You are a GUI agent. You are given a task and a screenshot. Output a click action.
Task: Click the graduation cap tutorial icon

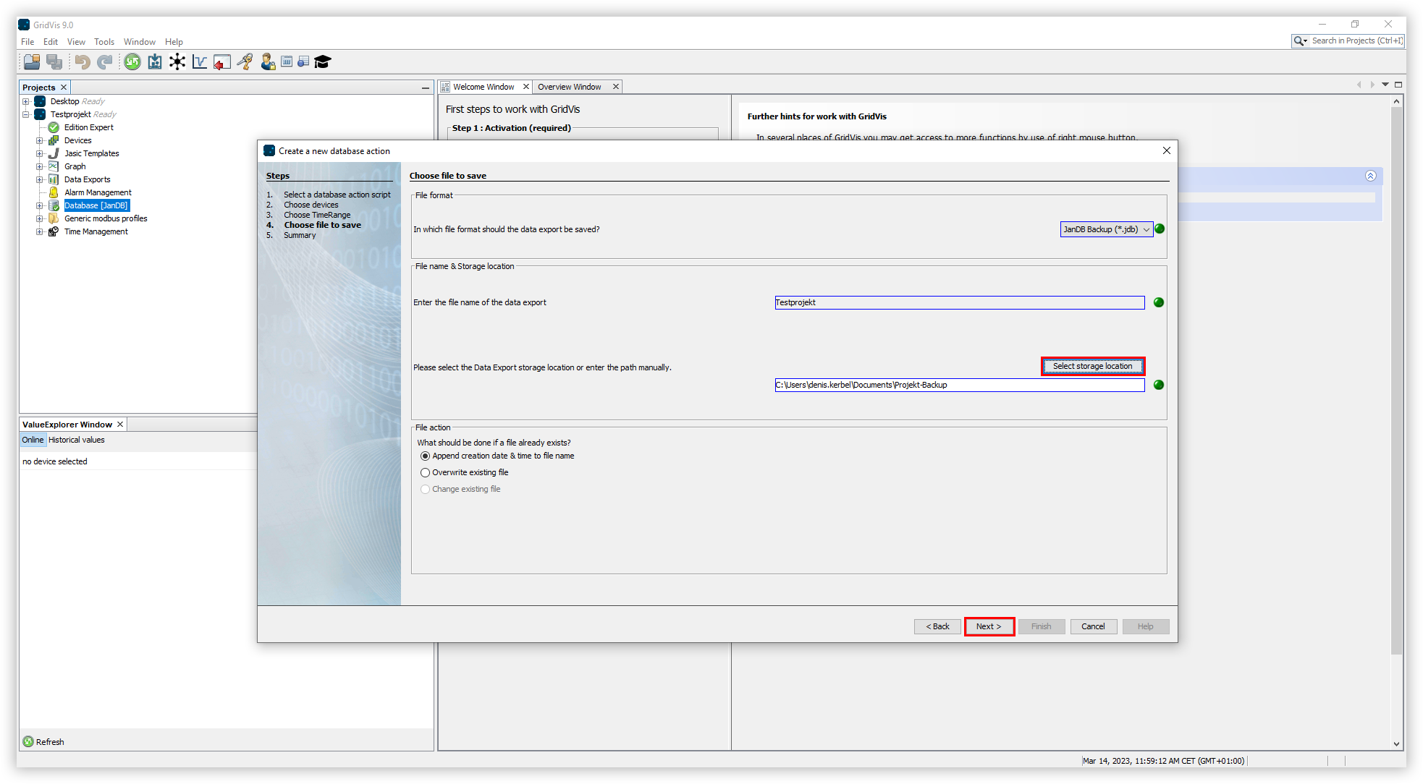click(x=323, y=62)
